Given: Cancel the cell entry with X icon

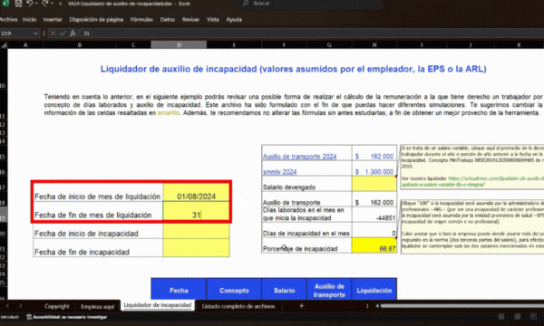Looking at the screenshot, I should pos(53,34).
